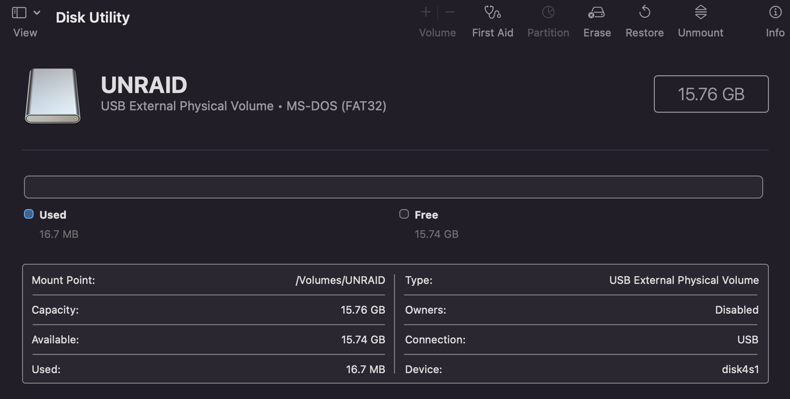Select the Erase disk icon
Image resolution: width=790 pixels, height=399 pixels.
pos(596,12)
